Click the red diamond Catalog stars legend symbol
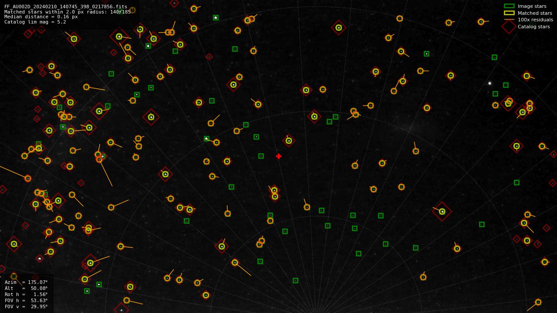 (x=509, y=27)
